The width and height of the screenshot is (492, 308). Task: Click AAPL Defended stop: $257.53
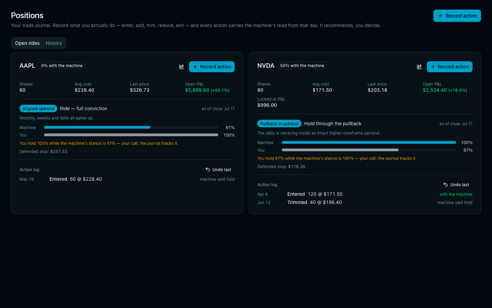pyautogui.click(x=43, y=152)
